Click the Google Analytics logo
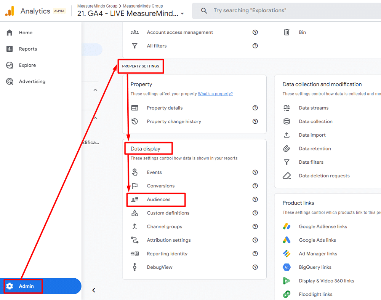 point(9,11)
